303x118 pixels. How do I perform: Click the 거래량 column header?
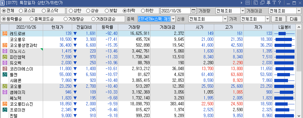point(134,27)
